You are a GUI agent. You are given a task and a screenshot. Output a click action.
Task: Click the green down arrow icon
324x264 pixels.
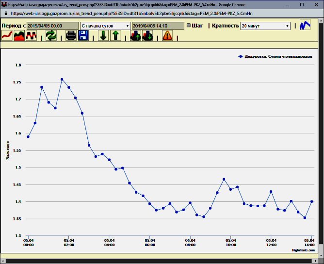103,35
